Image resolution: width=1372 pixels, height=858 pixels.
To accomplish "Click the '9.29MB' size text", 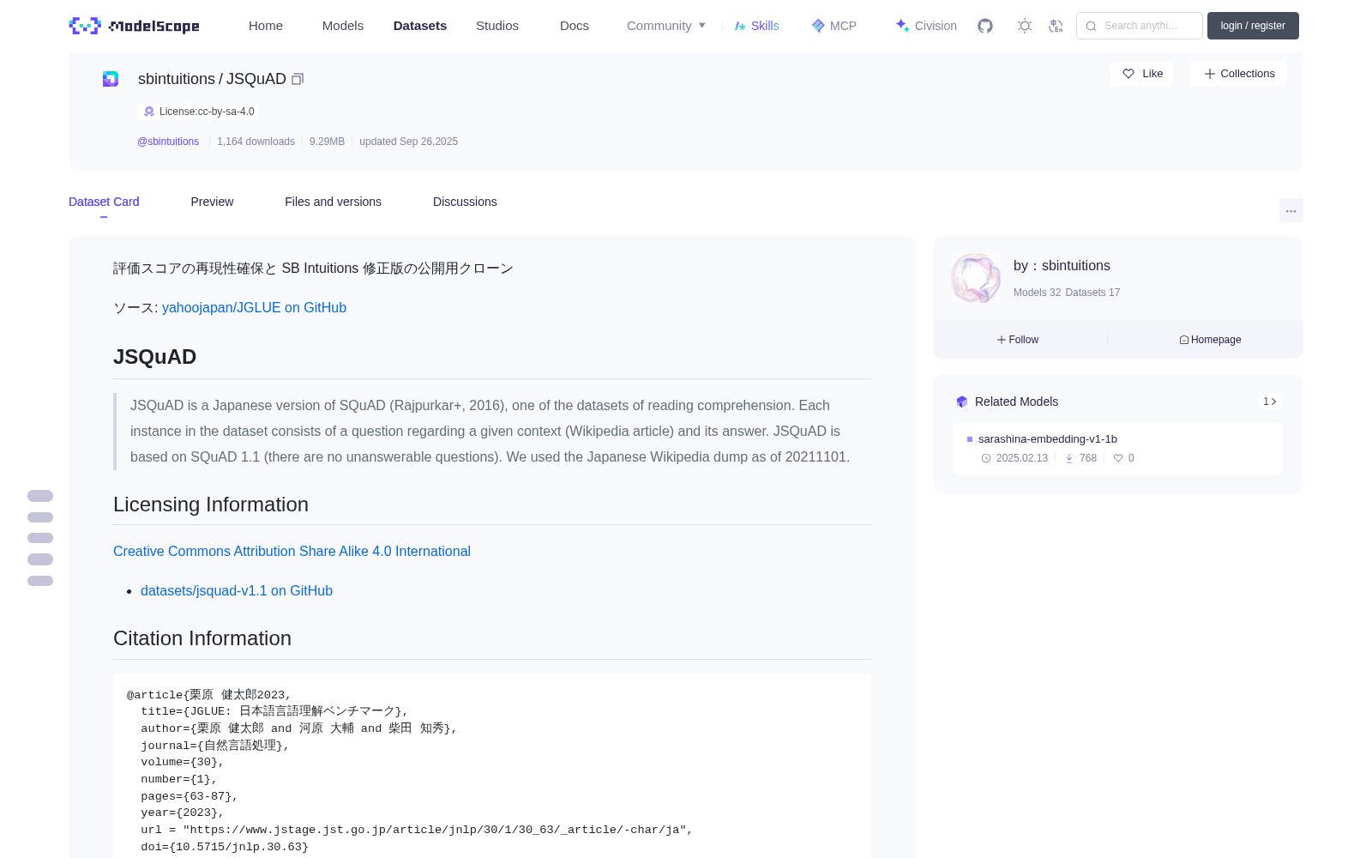I will point(327,142).
